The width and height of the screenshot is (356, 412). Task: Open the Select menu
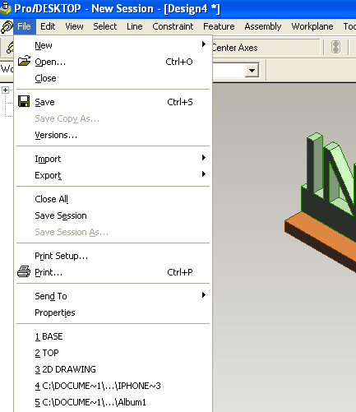[x=105, y=26]
